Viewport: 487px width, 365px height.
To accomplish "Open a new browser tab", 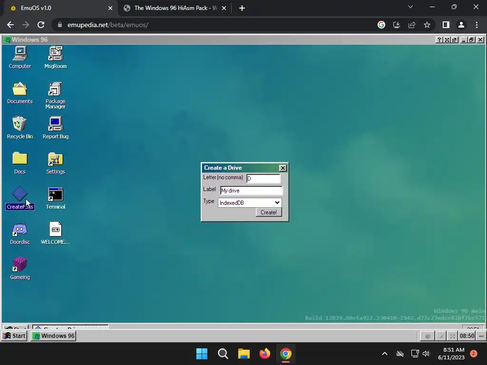I will click(x=242, y=8).
